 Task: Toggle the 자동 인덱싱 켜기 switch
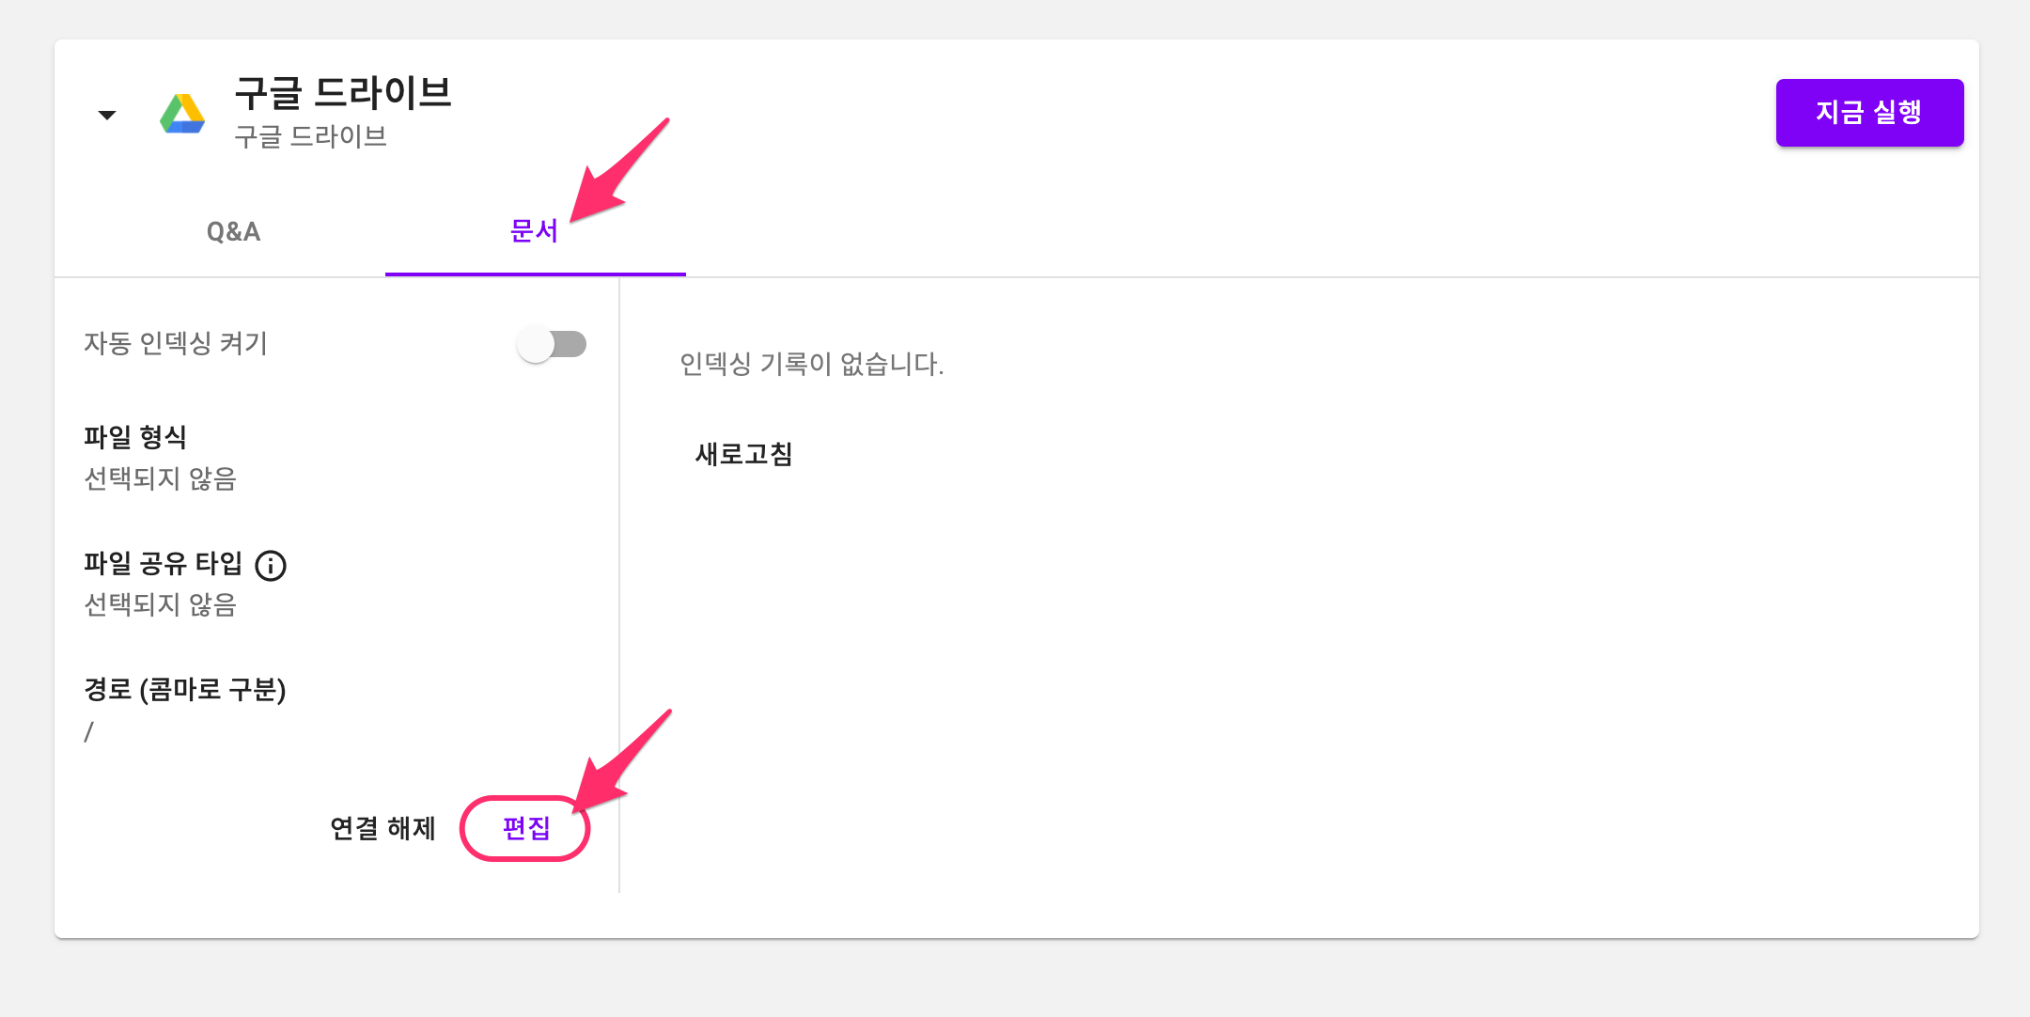click(x=553, y=344)
